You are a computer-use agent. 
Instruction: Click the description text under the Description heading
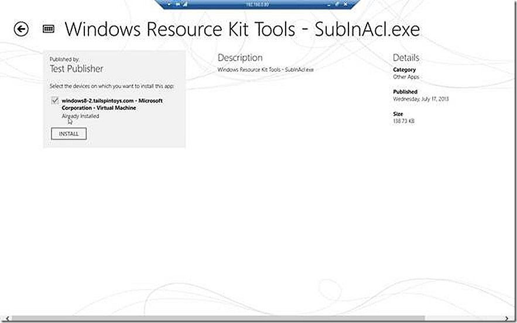265,70
